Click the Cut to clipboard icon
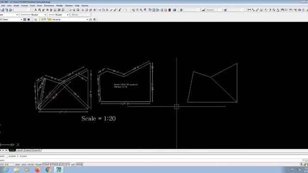The image size is (308, 173). (x=100, y=10)
